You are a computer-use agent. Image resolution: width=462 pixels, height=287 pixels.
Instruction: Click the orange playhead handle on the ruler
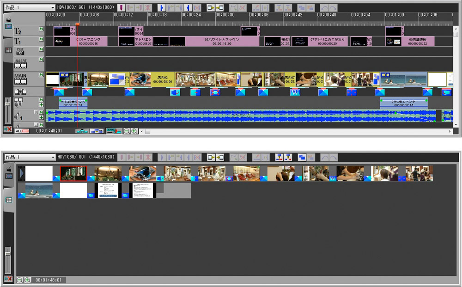click(78, 24)
